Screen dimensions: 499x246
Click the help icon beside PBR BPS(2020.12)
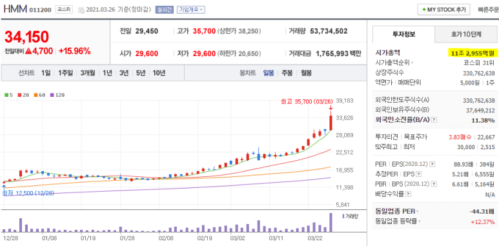tap(434, 184)
